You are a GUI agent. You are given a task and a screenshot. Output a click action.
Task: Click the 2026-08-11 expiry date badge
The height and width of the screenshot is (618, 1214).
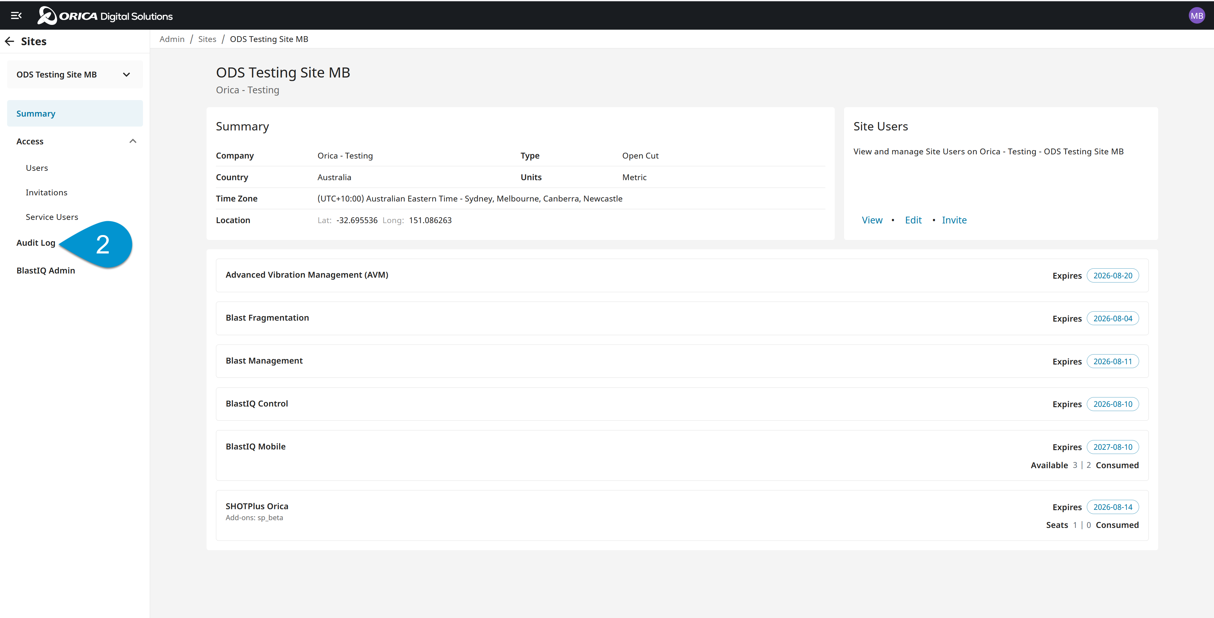tap(1113, 362)
